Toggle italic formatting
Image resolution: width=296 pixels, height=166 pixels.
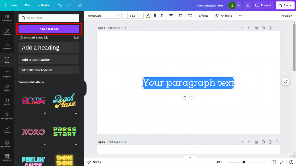[x=161, y=16]
